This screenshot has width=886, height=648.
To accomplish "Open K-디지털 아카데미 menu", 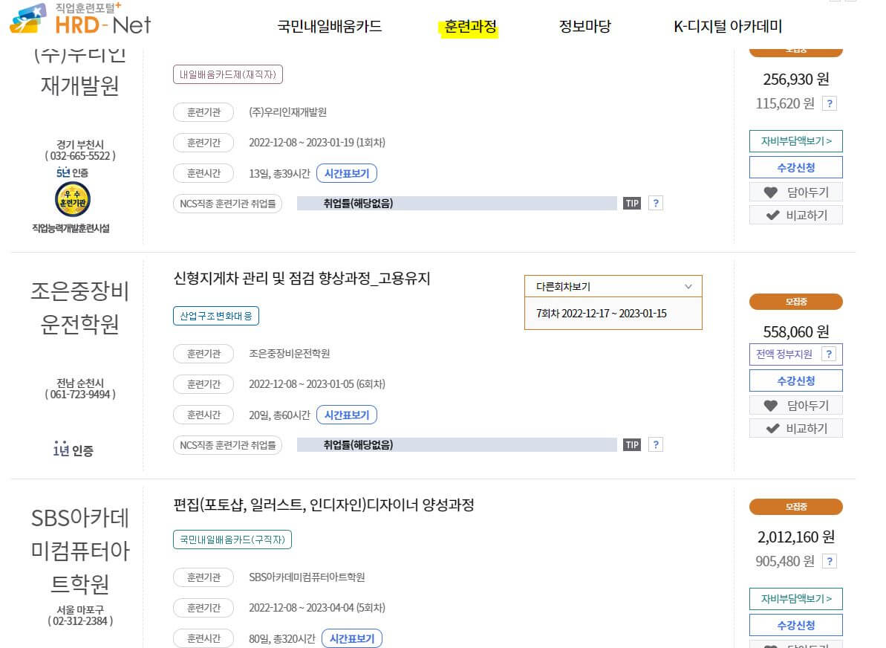I will click(728, 26).
